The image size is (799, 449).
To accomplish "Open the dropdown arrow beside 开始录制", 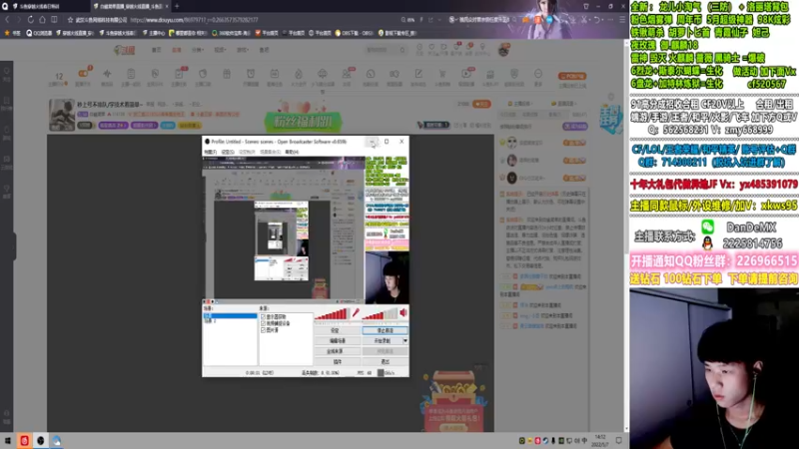I will click(405, 340).
